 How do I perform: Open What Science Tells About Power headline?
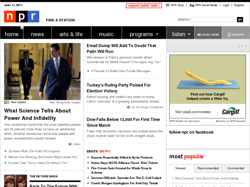(37, 114)
